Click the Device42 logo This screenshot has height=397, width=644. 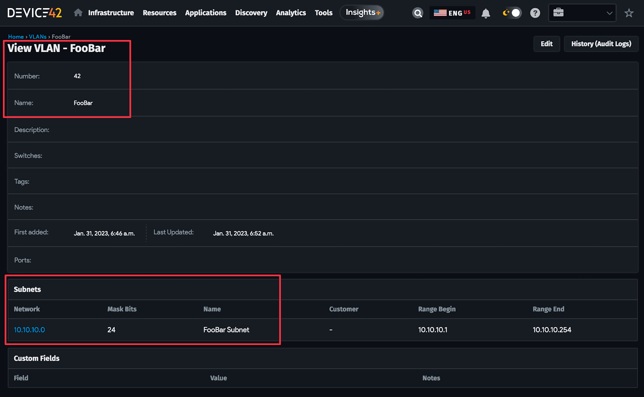pos(35,12)
